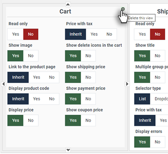Set Display errors to No in Shipping
Image resolution: width=168 pixels, height=154 pixels.
pos(158,142)
